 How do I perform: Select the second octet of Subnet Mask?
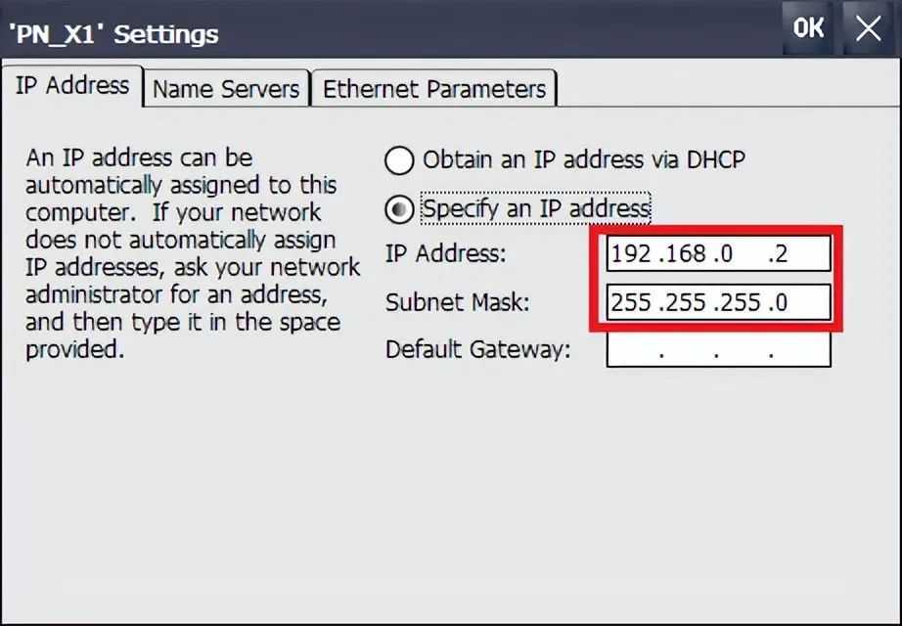coord(685,302)
